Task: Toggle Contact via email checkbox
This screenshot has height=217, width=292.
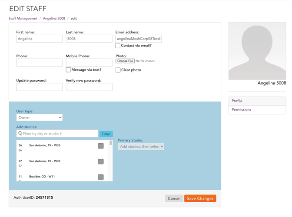Action: (118, 46)
